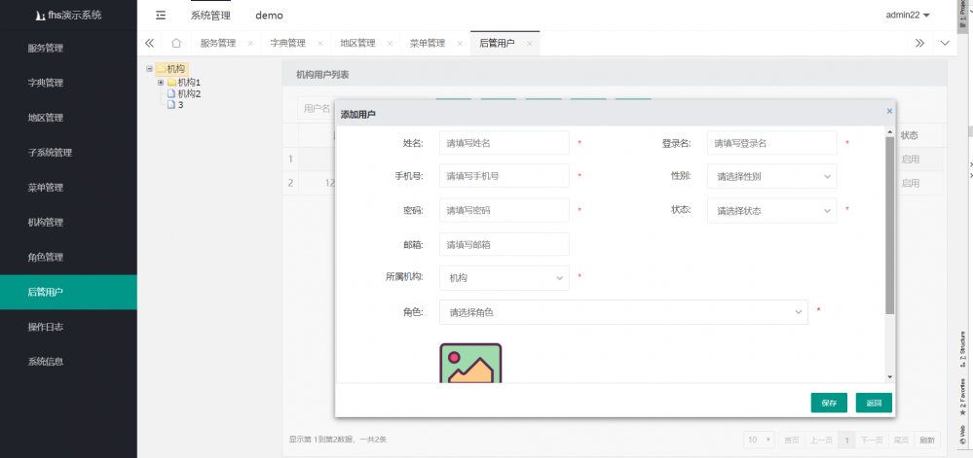The image size is (973, 458).
Task: Open the Favorites side panel tab
Action: tap(962, 396)
